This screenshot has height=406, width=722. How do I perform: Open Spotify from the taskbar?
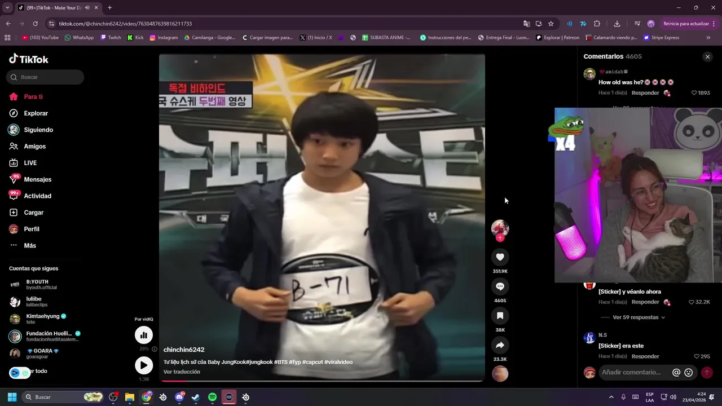[x=212, y=397]
